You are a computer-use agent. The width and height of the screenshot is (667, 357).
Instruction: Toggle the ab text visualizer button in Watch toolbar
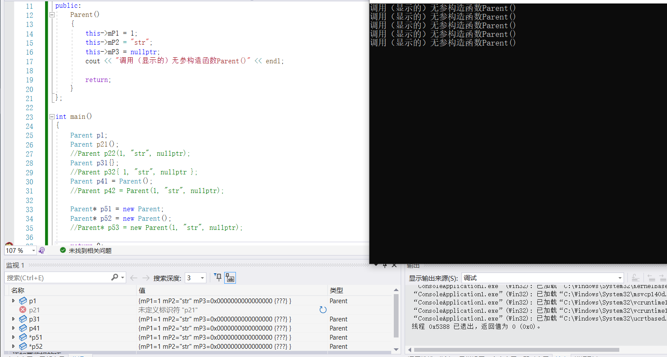tap(230, 278)
